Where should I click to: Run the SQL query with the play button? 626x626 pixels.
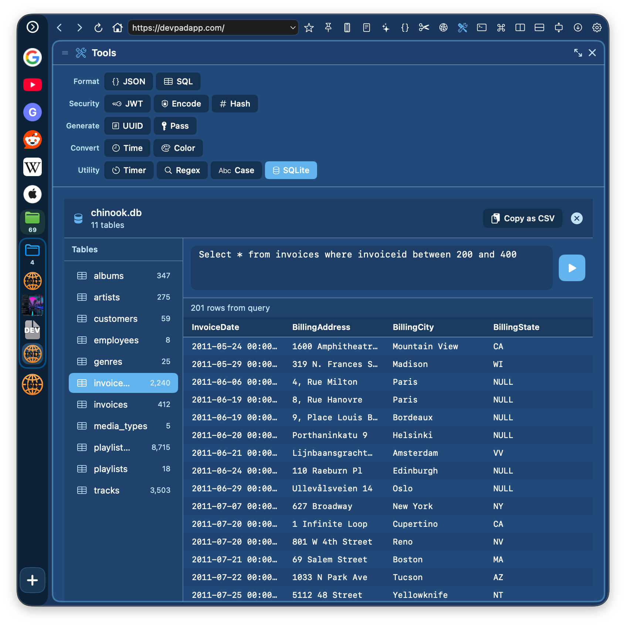click(x=572, y=268)
